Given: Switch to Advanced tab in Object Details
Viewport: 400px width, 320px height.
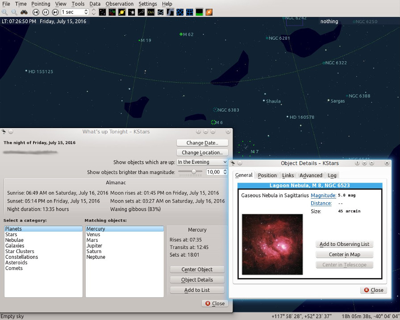Looking at the screenshot, I should (311, 175).
